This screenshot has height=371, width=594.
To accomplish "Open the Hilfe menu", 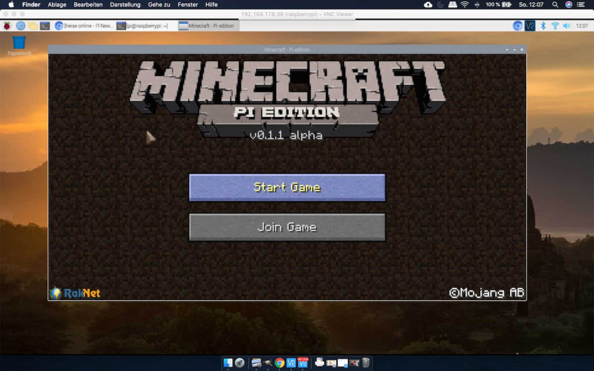I will [211, 5].
